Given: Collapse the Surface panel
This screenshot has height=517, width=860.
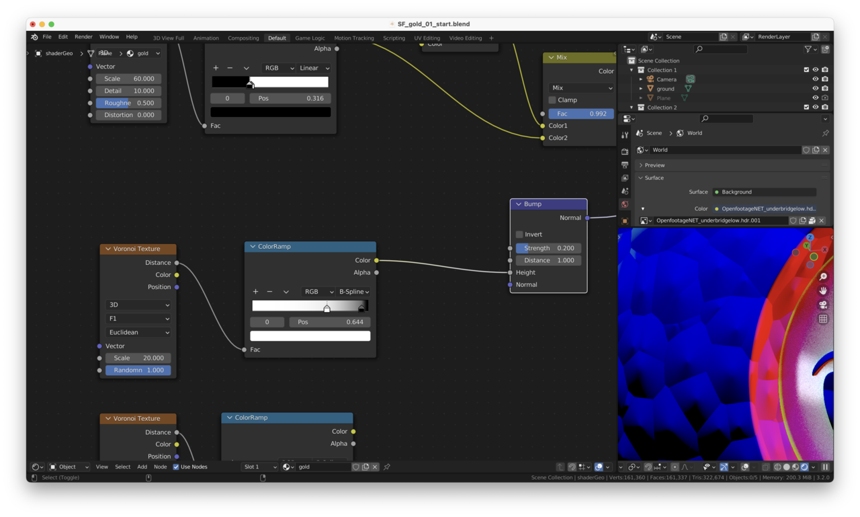Looking at the screenshot, I should pyautogui.click(x=640, y=178).
